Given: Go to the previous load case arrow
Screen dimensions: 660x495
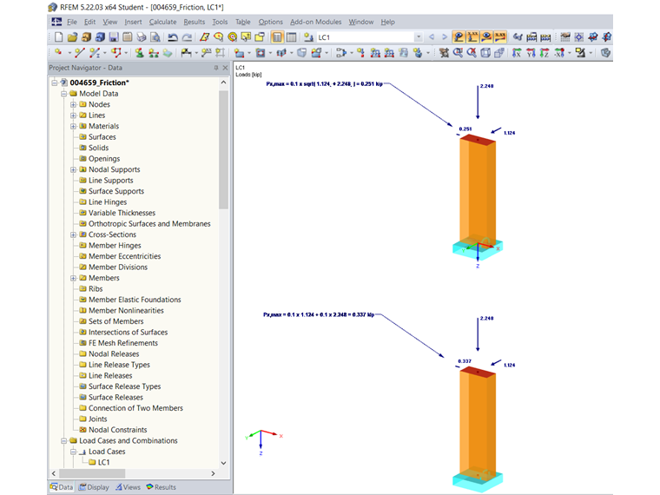Looking at the screenshot, I should [x=432, y=37].
